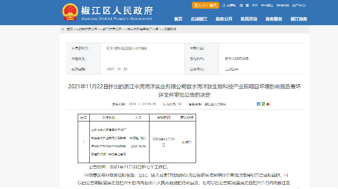The image size is (338, 189).
Task: Switch to simplified Chinese 简
Action: click(241, 6)
